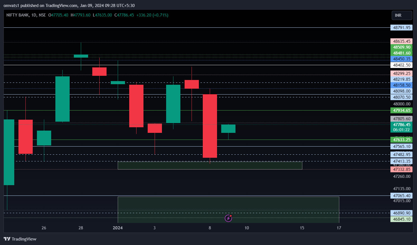Select the 48219.85 price label
Image resolution: width=417 pixels, height=245 pixels.
402,79
